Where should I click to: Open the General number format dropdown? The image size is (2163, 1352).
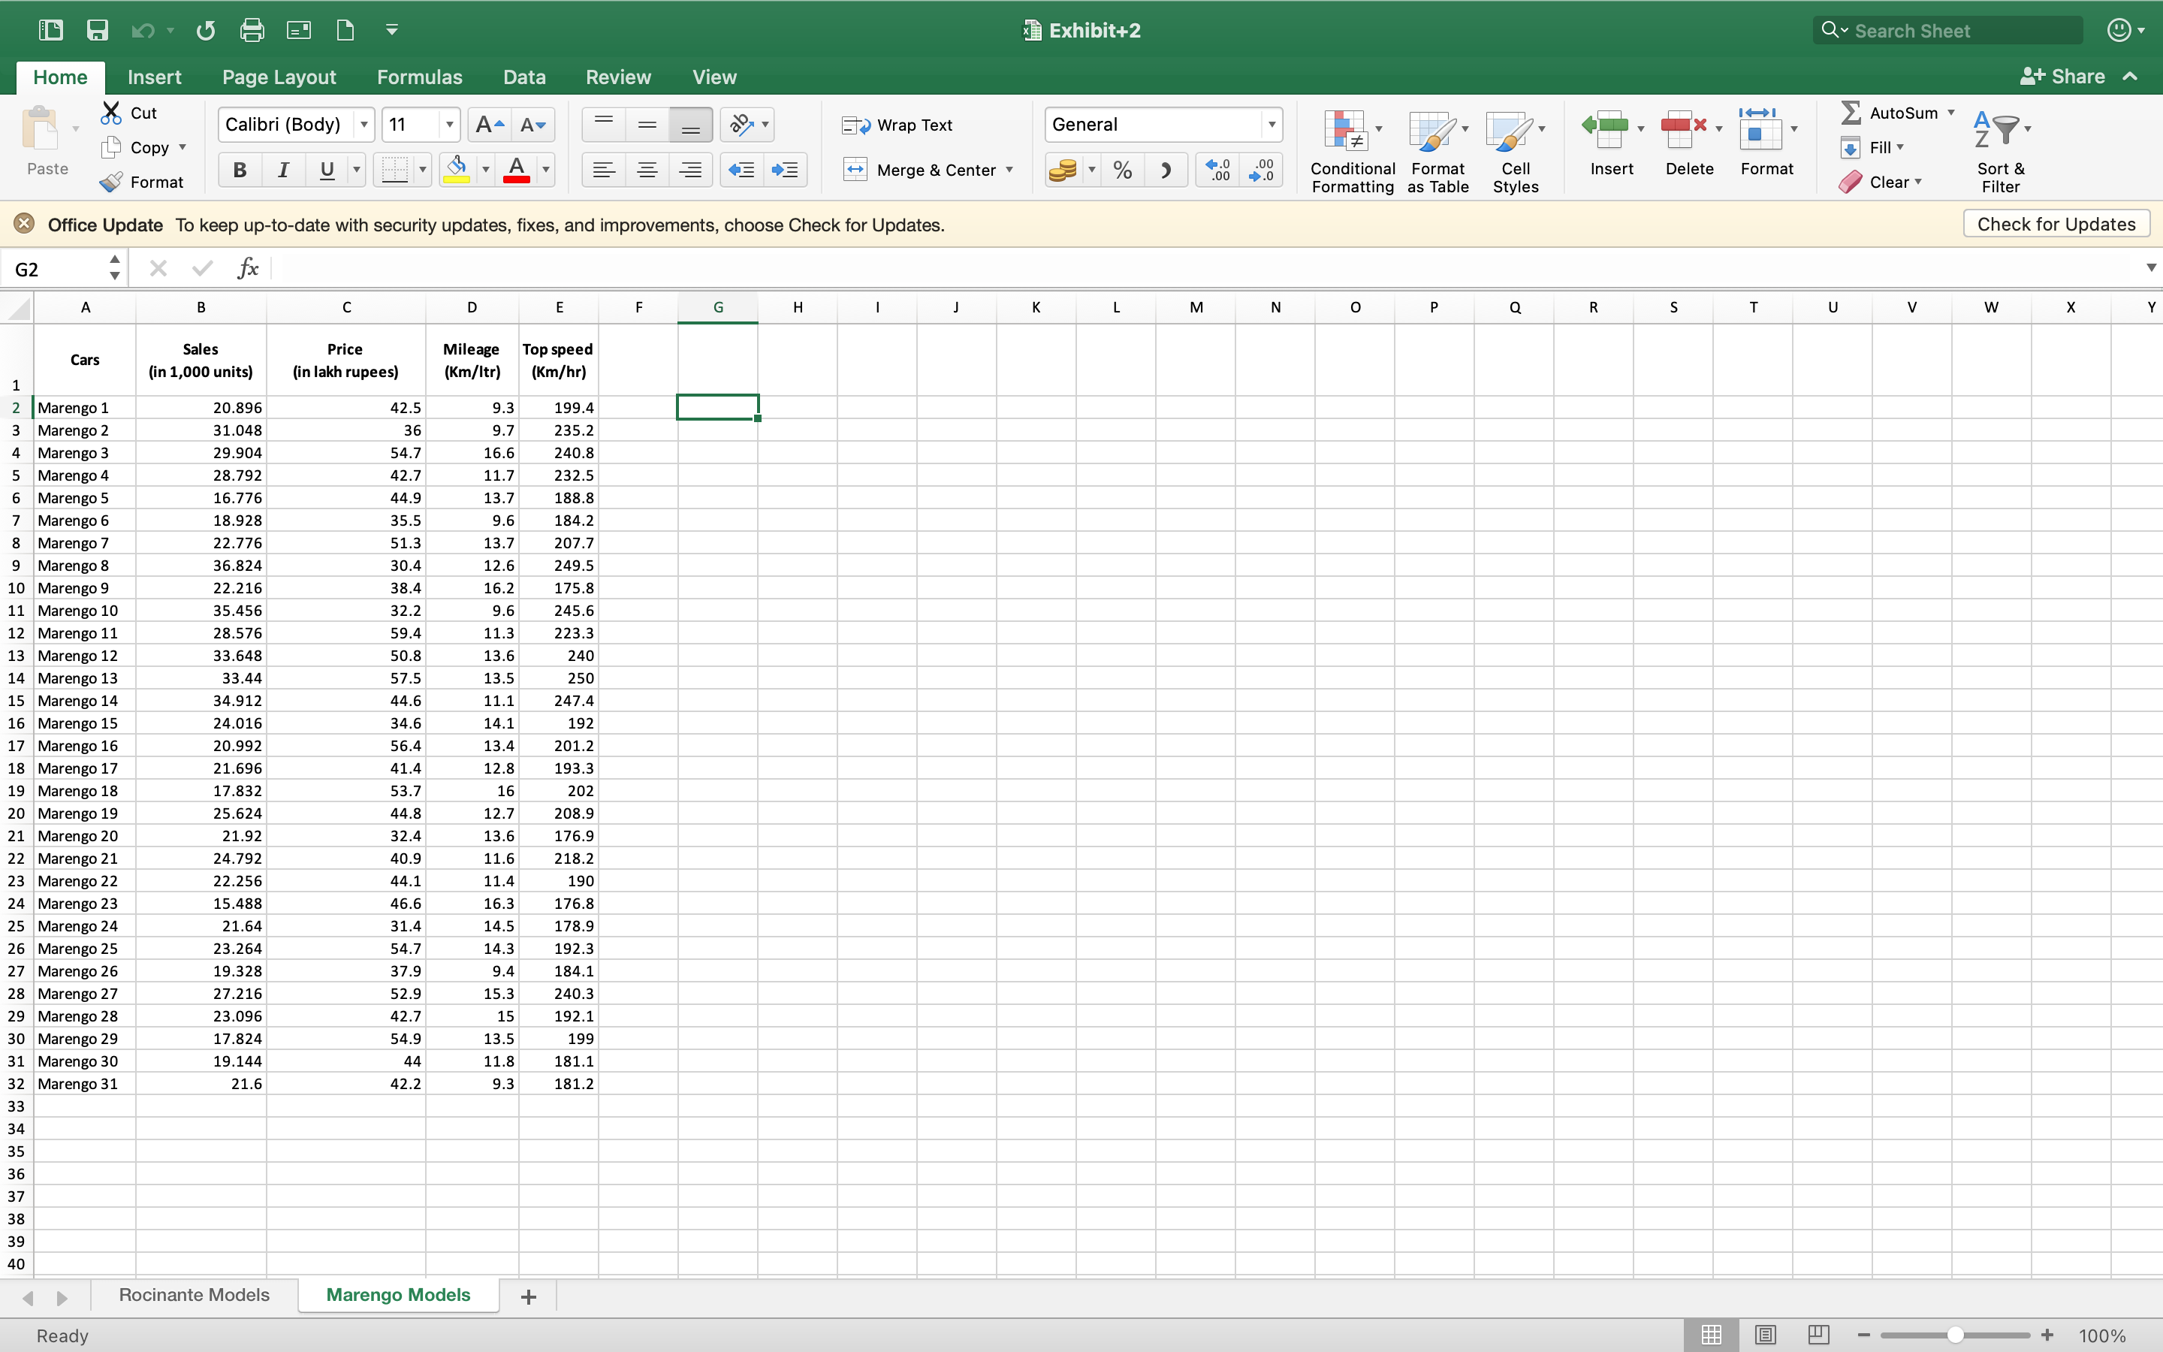point(1271,124)
